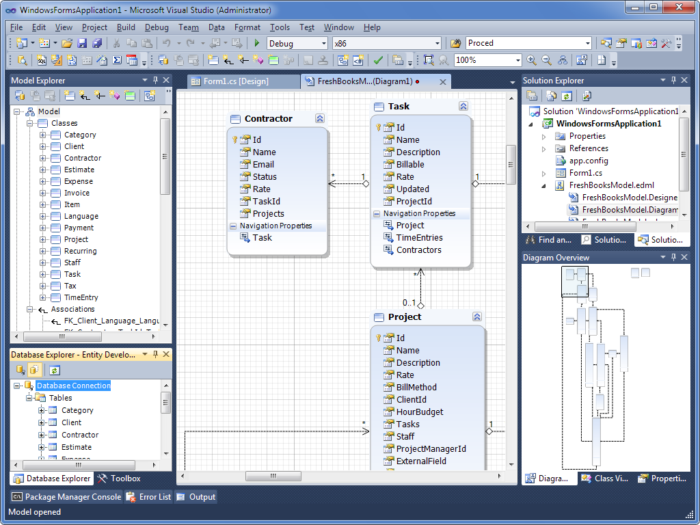Click the Open File folder icon
700x525 pixels.
click(x=67, y=43)
